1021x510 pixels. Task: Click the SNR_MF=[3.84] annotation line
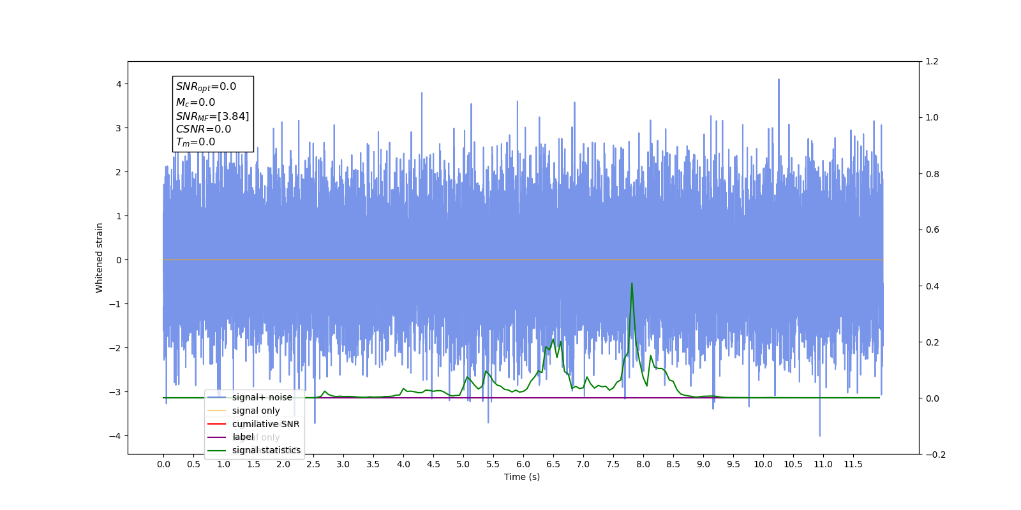[212, 116]
